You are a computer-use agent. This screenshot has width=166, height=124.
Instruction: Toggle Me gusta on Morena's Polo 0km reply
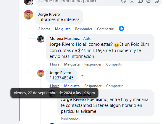[x=72, y=64]
